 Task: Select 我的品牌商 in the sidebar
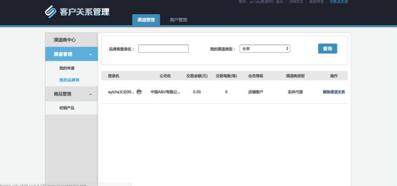[69, 80]
